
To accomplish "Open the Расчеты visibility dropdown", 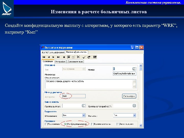I will click(134, 115).
